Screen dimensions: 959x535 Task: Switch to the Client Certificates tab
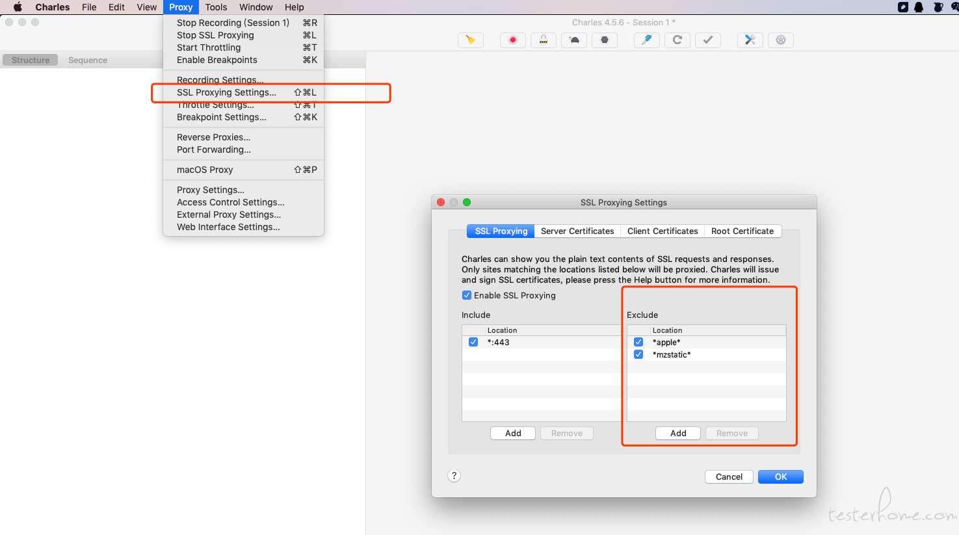pyautogui.click(x=663, y=231)
